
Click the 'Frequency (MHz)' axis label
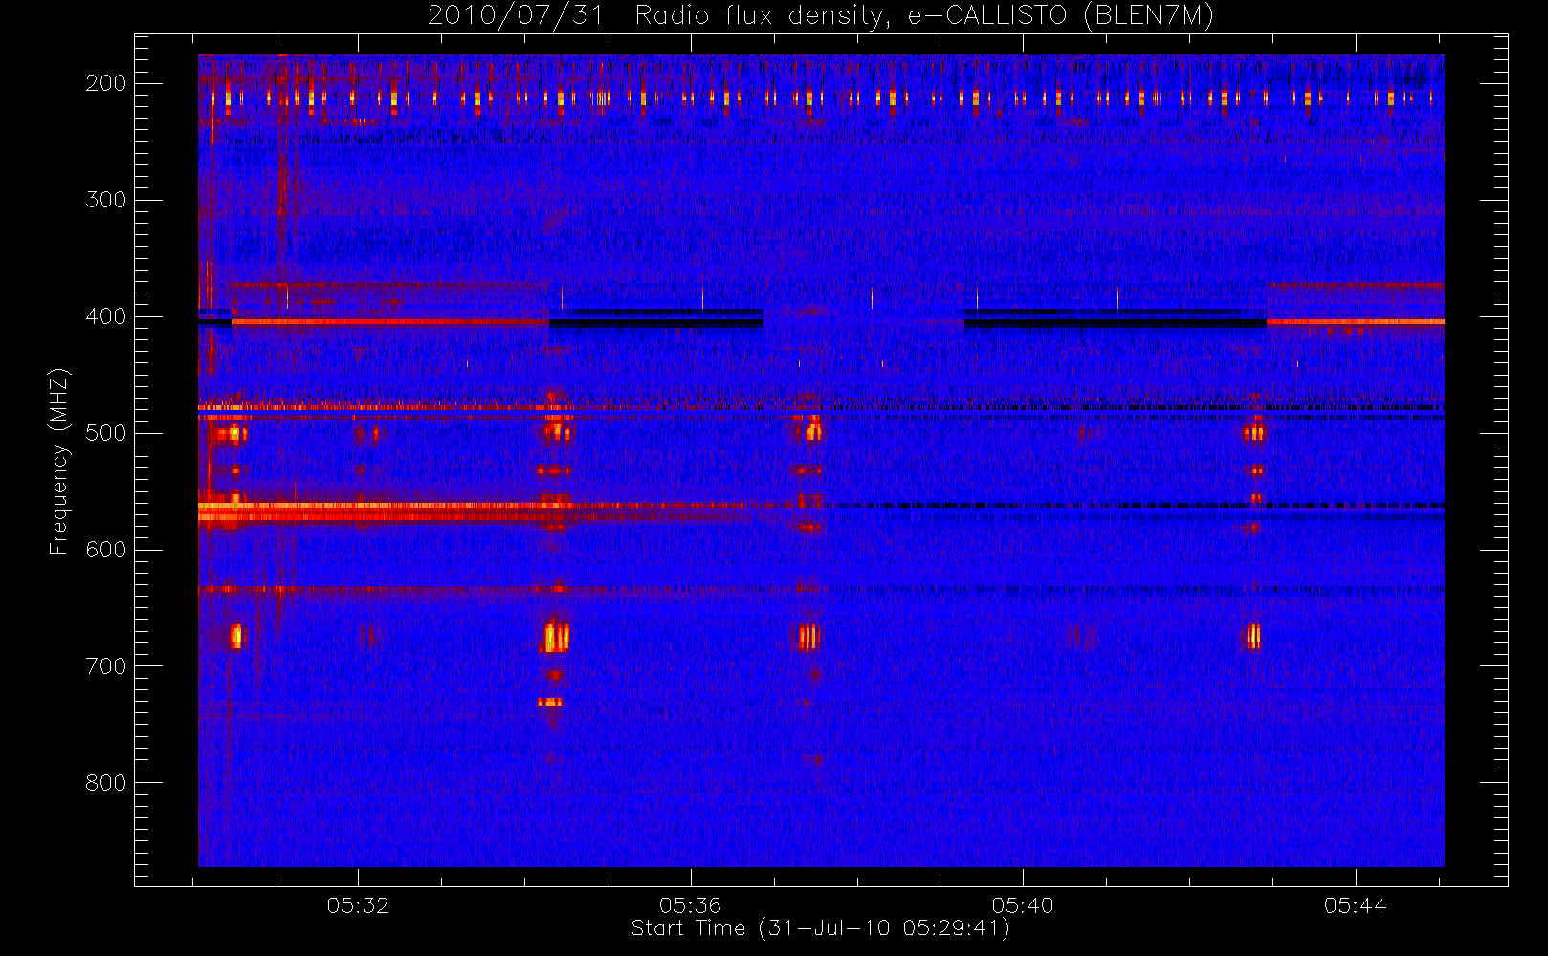pos(59,461)
